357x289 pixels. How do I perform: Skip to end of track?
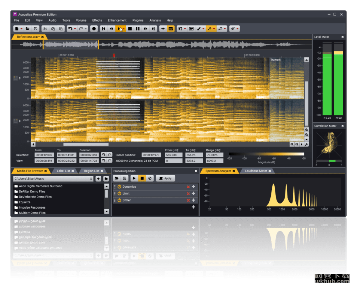click(x=153, y=28)
